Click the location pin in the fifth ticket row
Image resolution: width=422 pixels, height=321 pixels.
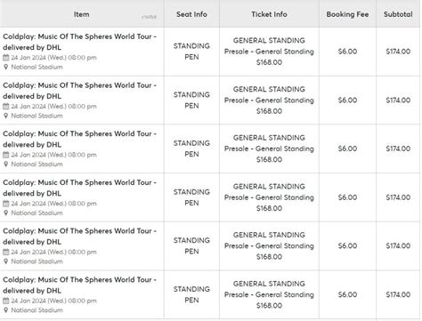click(6, 261)
